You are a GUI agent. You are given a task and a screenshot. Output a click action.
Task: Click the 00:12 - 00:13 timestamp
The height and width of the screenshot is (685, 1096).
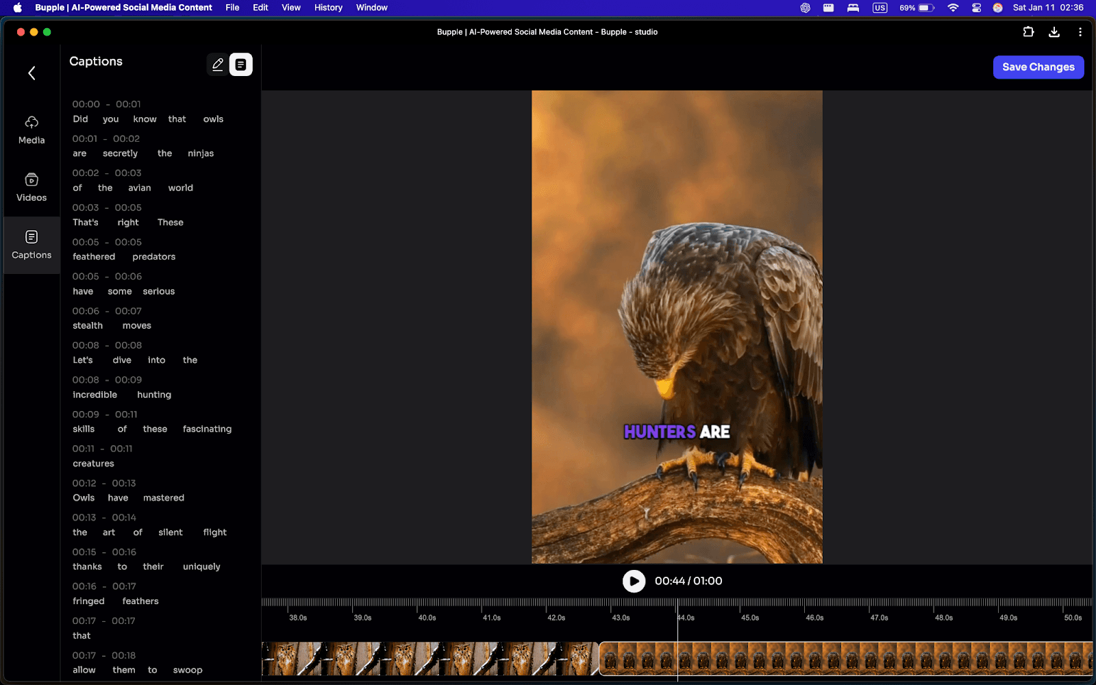coord(104,483)
